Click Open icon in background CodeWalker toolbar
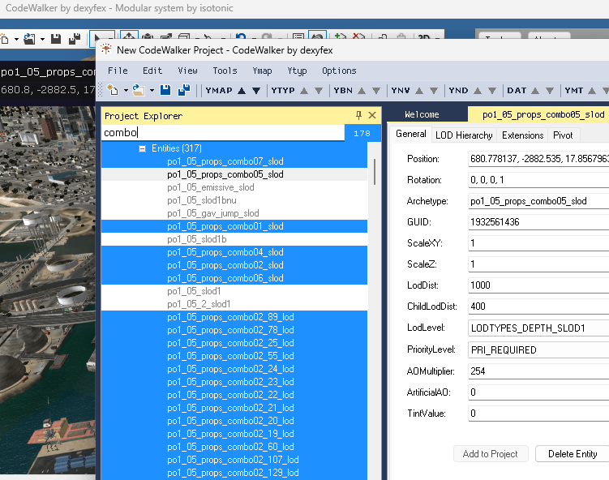 pos(29,39)
